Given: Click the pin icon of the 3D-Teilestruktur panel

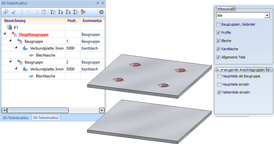Looking at the screenshot, I should point(98,3).
